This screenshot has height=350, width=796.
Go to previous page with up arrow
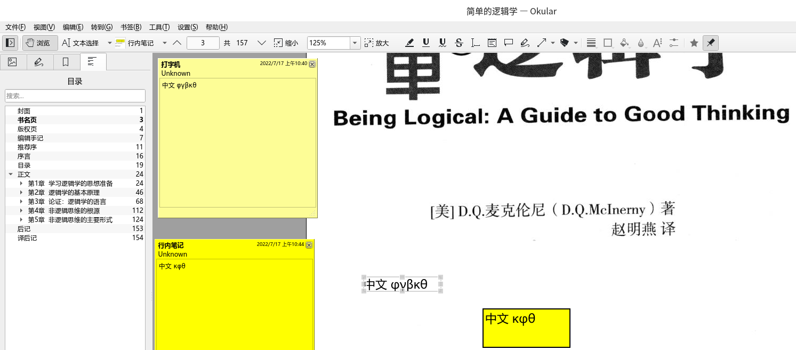177,43
